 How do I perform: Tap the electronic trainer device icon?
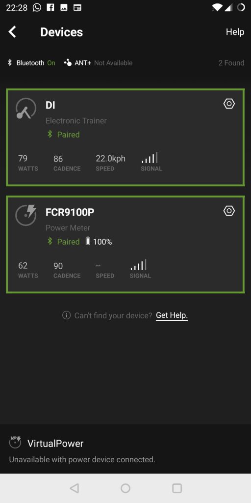tap(26, 109)
